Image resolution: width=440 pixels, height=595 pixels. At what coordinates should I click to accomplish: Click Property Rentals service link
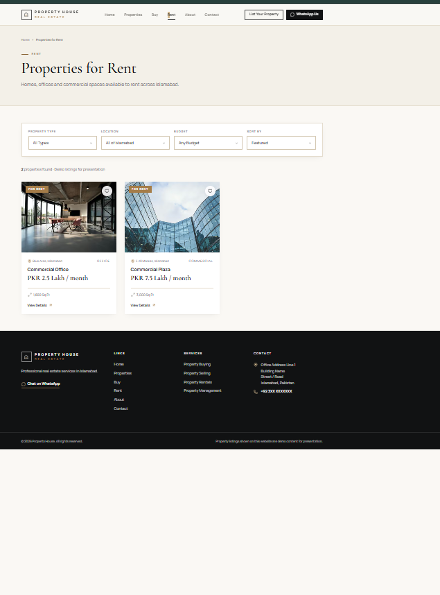(x=197, y=383)
